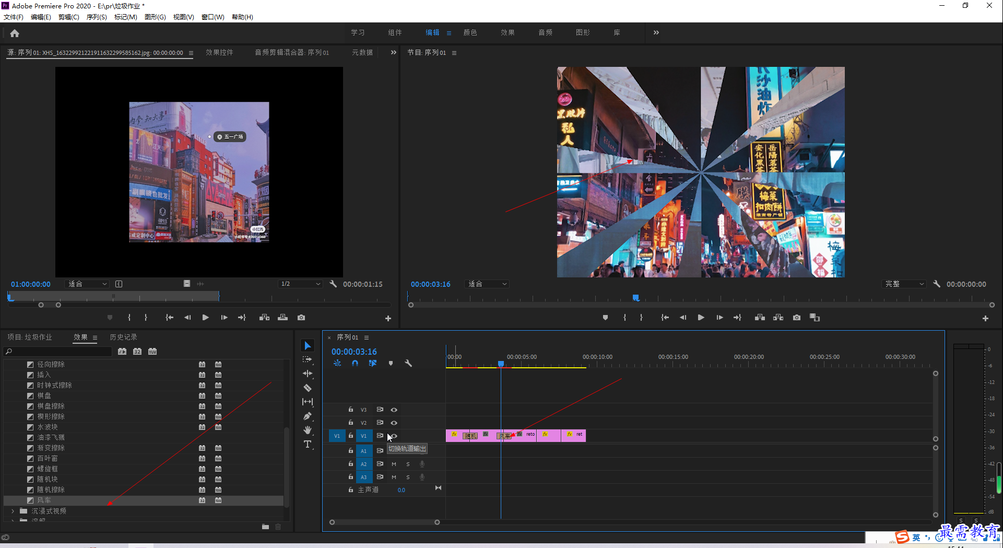Open Program monitor settings wrench
1003x548 pixels.
937,284
